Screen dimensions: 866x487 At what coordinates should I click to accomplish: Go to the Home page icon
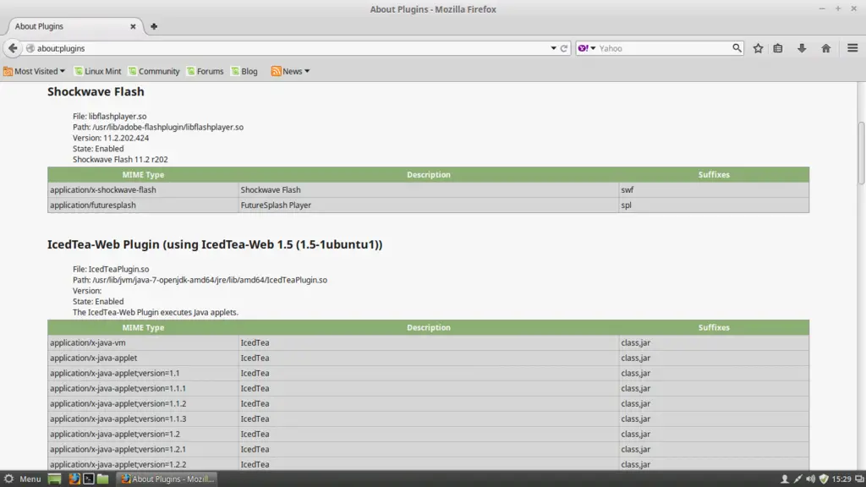(825, 48)
